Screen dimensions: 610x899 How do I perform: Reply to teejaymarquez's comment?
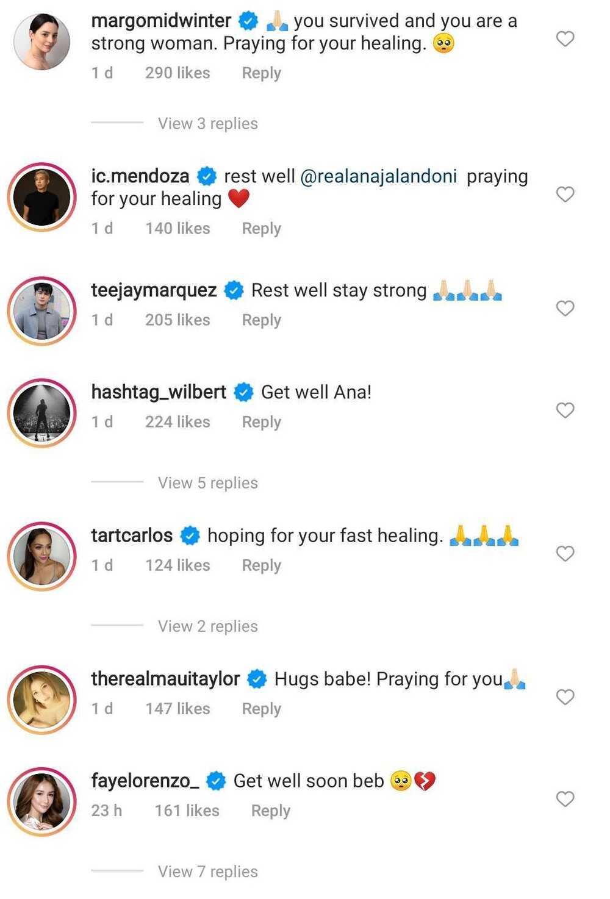(261, 320)
